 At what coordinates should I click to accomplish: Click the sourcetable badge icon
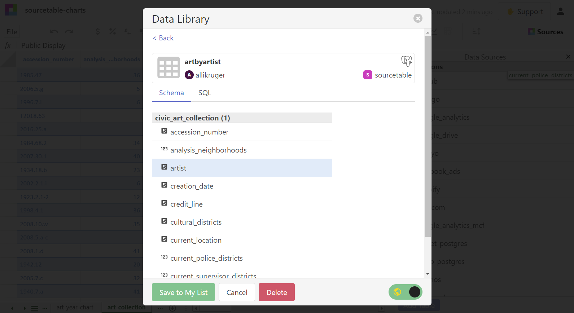point(368,75)
